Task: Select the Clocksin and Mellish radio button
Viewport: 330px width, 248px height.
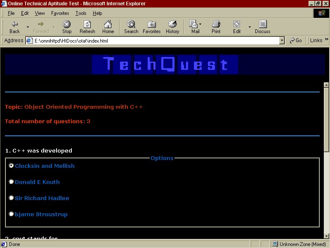Action: click(11, 166)
